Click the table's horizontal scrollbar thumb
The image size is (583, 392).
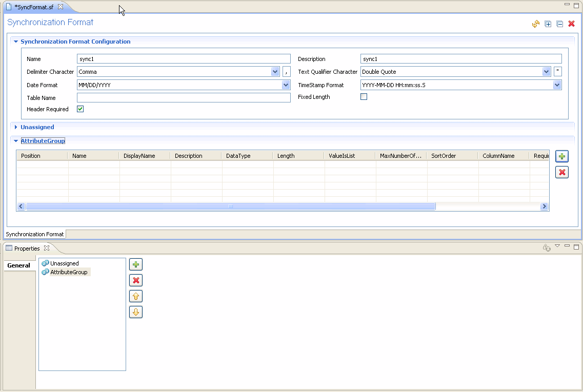pyautogui.click(x=231, y=206)
